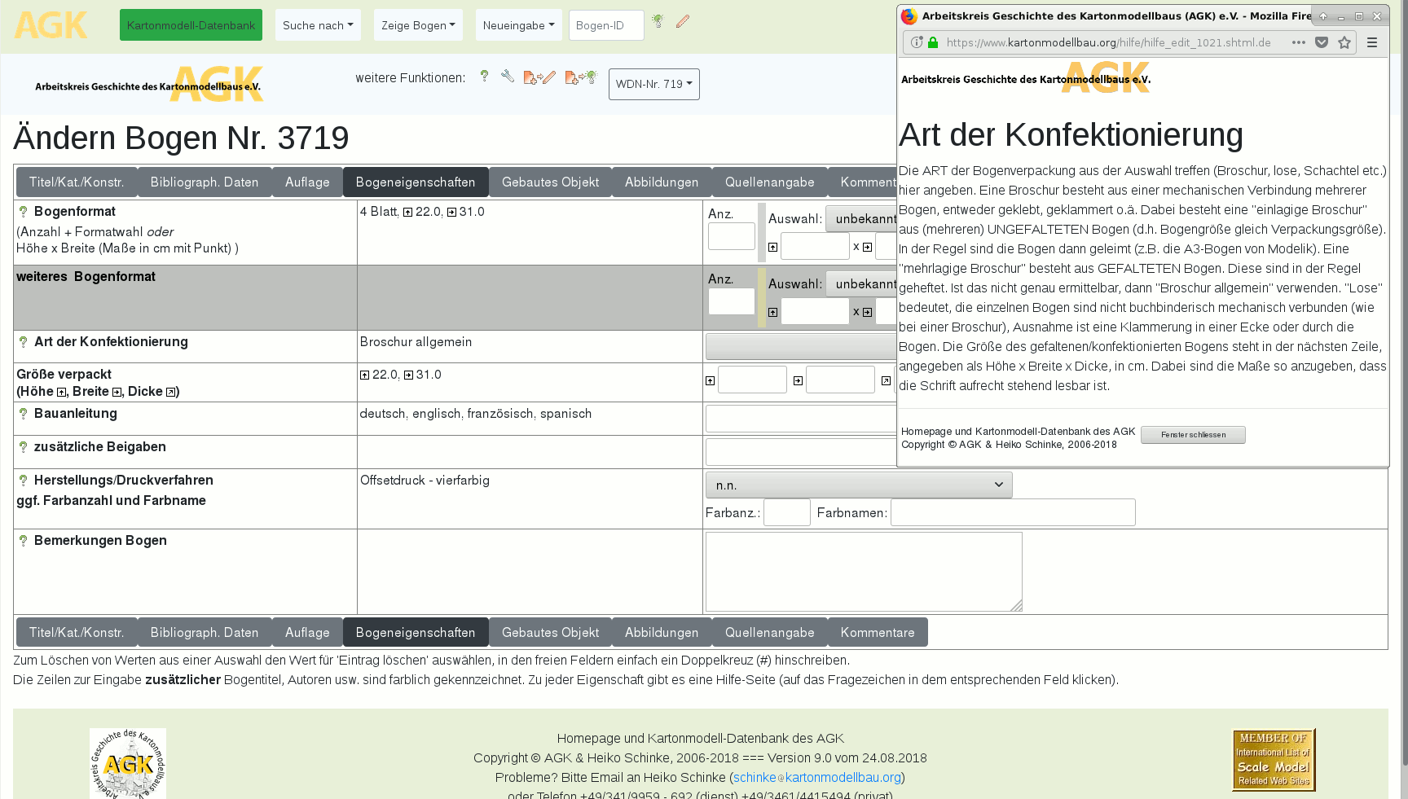
Task: Click height field in Bogenformat row
Action: tap(815, 246)
